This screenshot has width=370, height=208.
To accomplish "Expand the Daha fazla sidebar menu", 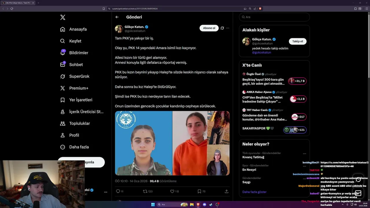I will pos(74,147).
